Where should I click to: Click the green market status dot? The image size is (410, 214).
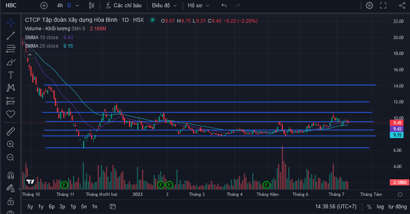[x=152, y=20]
